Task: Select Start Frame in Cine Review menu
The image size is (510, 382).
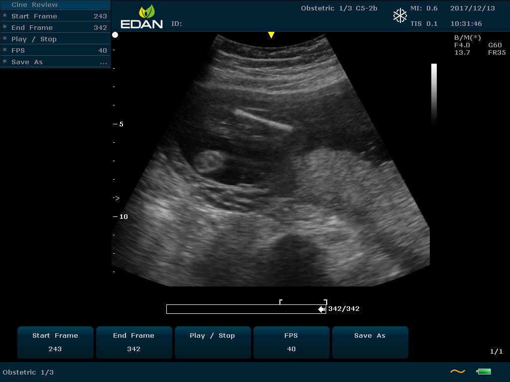Action: pyautogui.click(x=55, y=16)
